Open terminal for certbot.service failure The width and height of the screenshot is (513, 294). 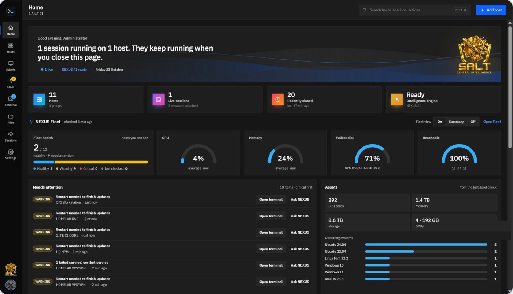[271, 265]
